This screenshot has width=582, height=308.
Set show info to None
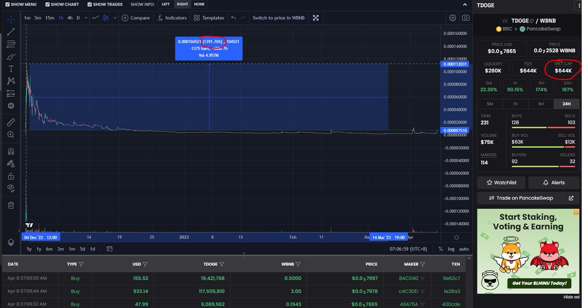point(199,4)
